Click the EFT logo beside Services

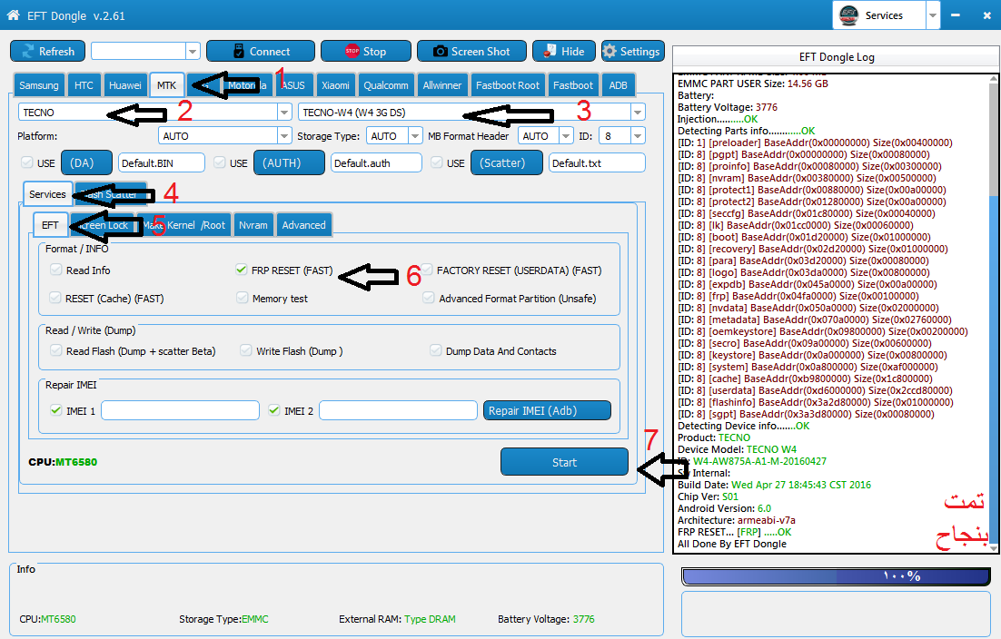[x=848, y=15]
